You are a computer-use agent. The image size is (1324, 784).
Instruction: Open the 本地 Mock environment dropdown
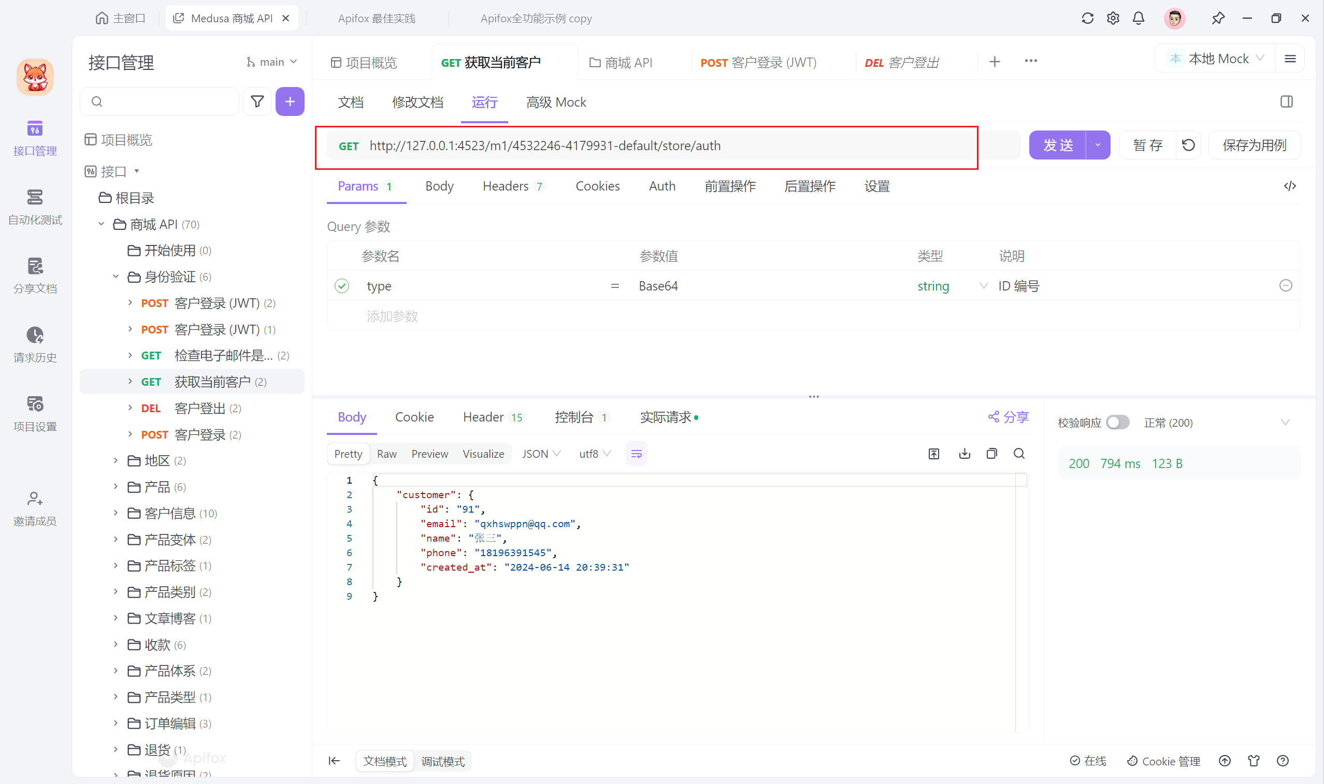(x=1215, y=58)
